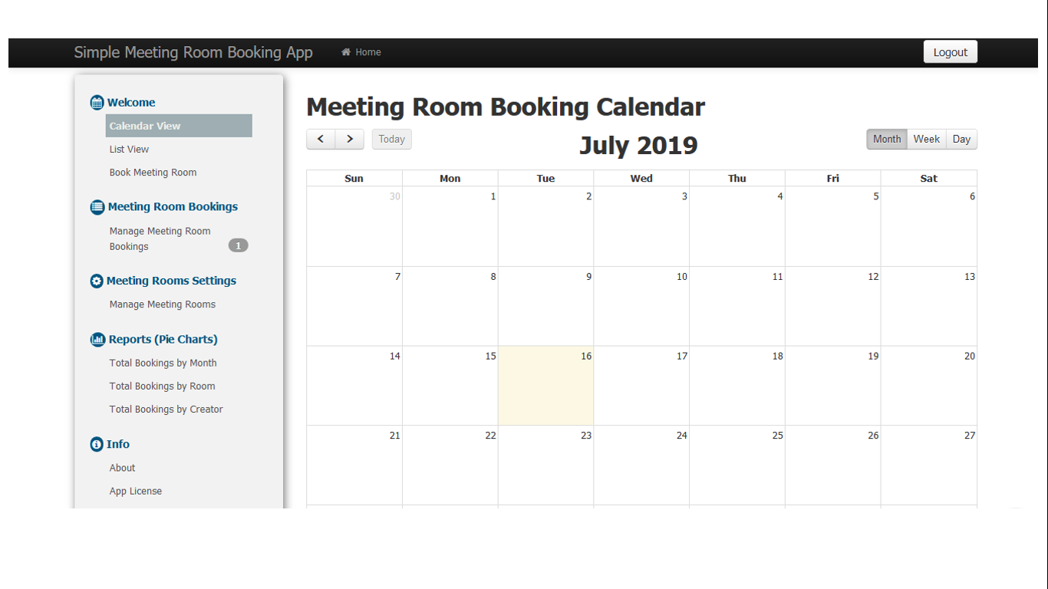The width and height of the screenshot is (1048, 589).
Task: Switch calendar to Week view
Action: pyautogui.click(x=926, y=139)
